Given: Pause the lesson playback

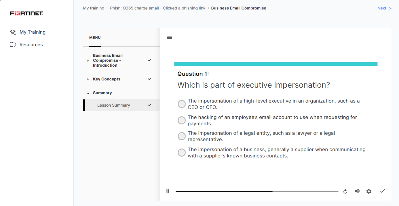Looking at the screenshot, I should tap(168, 191).
